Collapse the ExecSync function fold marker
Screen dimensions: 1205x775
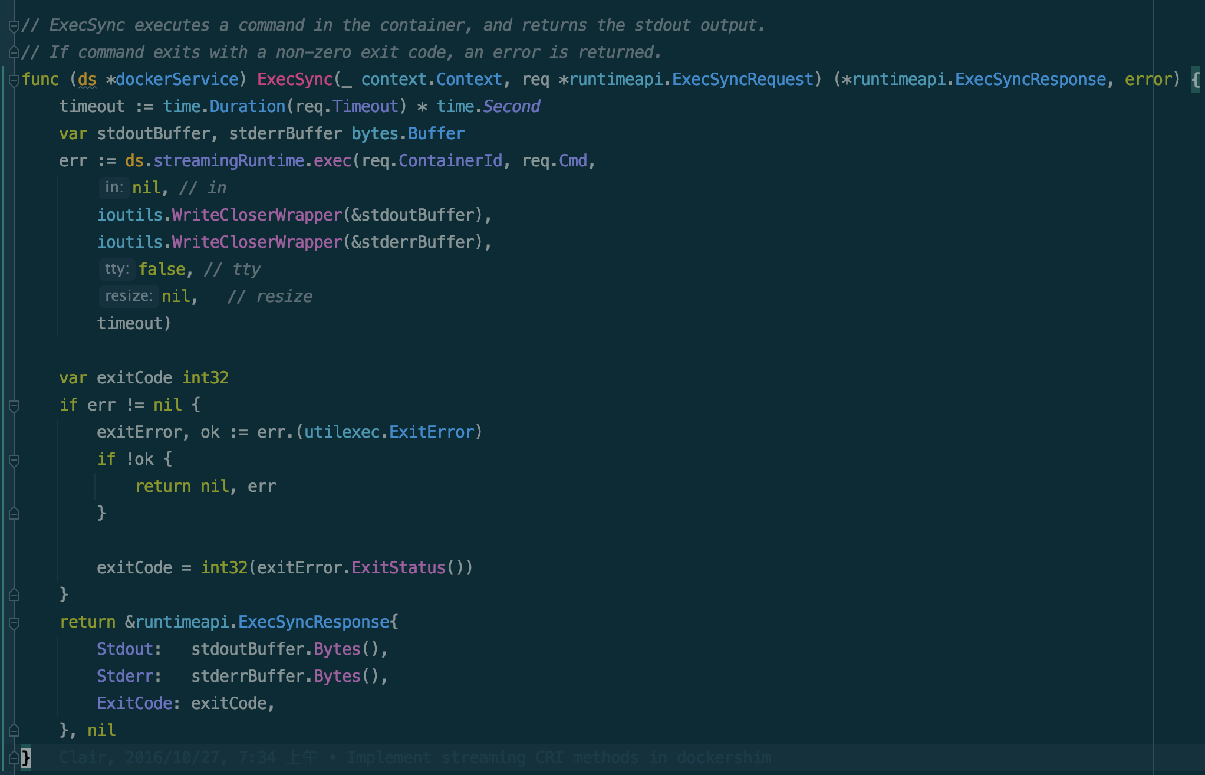click(14, 80)
